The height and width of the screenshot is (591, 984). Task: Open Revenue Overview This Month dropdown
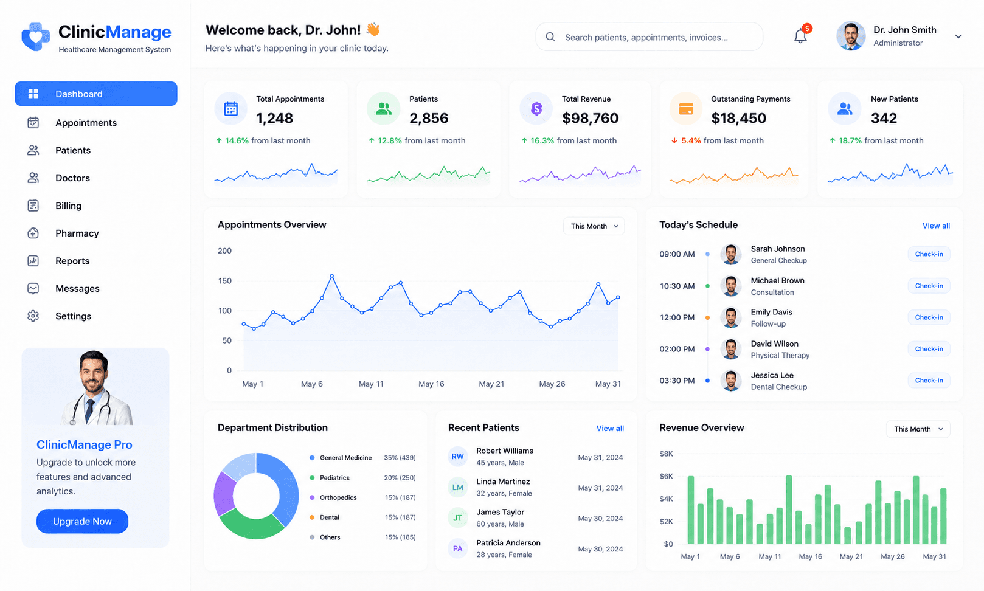pos(918,429)
